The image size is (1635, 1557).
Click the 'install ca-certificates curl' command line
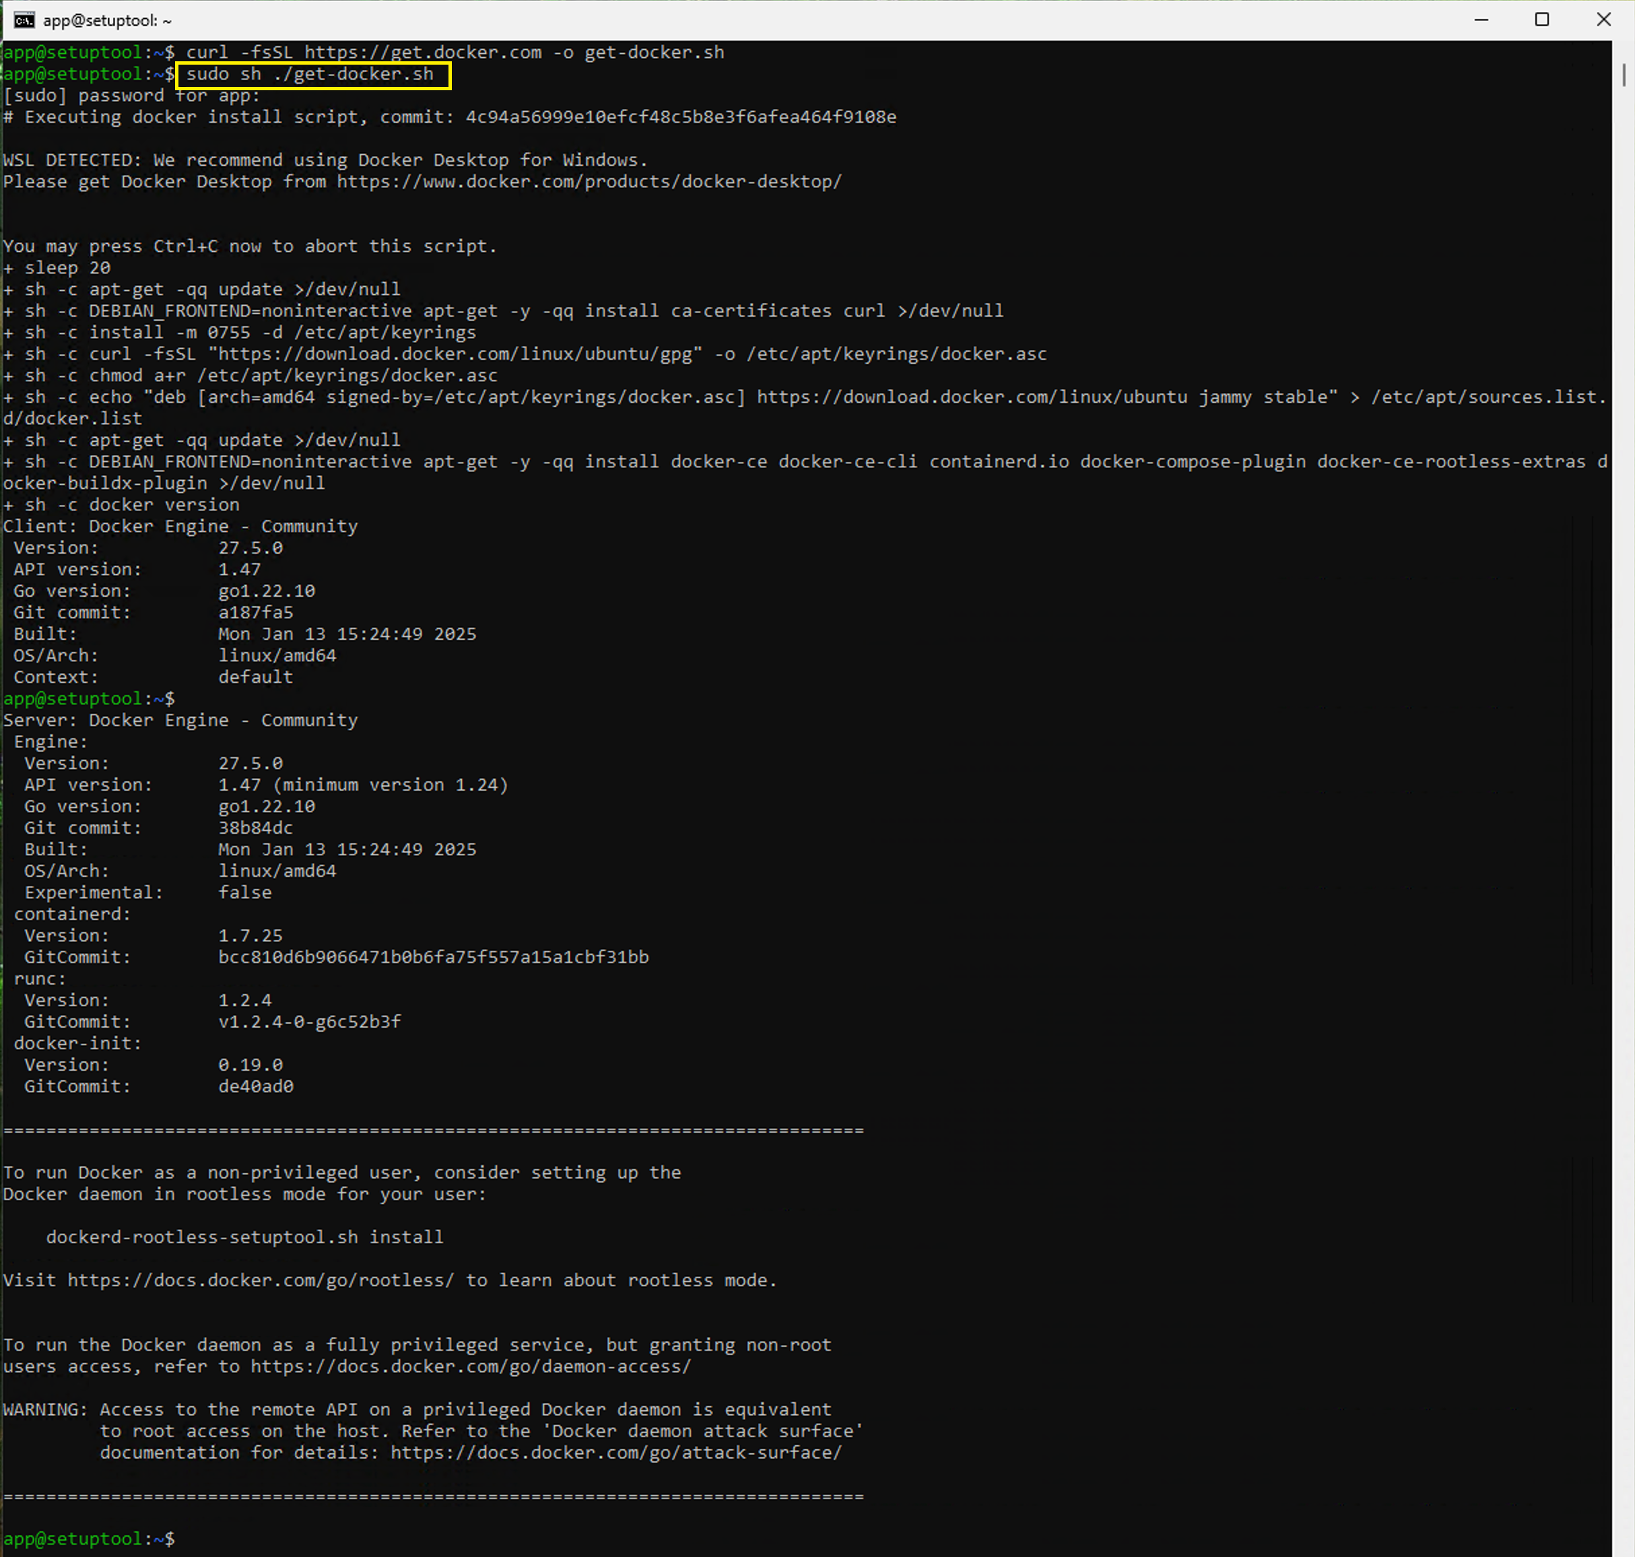coord(503,311)
